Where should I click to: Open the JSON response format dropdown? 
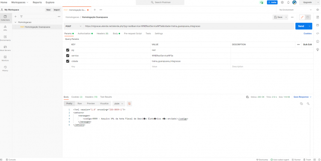119,104
